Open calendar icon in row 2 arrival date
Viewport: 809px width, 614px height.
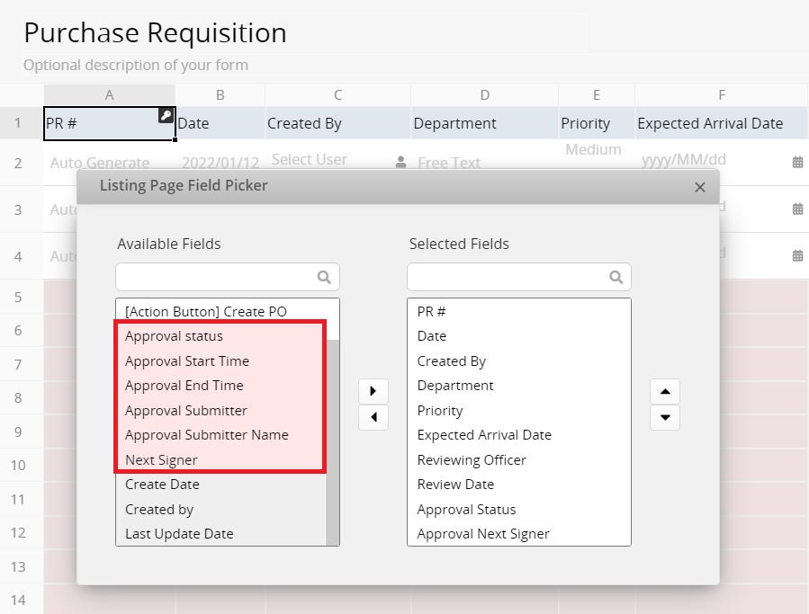coord(797,163)
